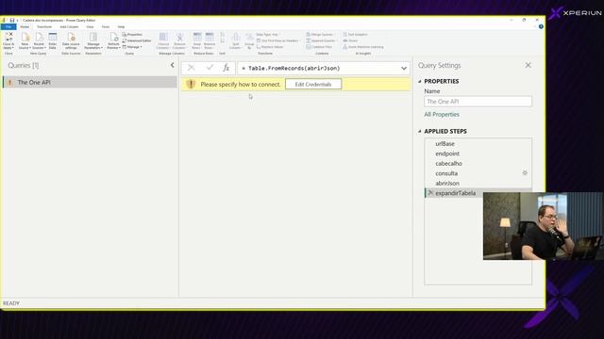Choose Append Queries in Combine group

coord(321,40)
